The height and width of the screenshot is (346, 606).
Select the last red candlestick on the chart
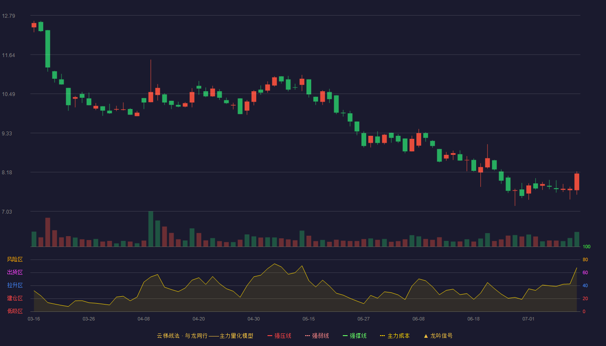click(577, 182)
